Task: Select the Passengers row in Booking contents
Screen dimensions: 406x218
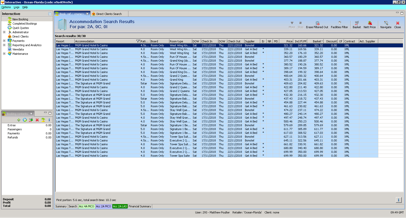Action: 27,129
